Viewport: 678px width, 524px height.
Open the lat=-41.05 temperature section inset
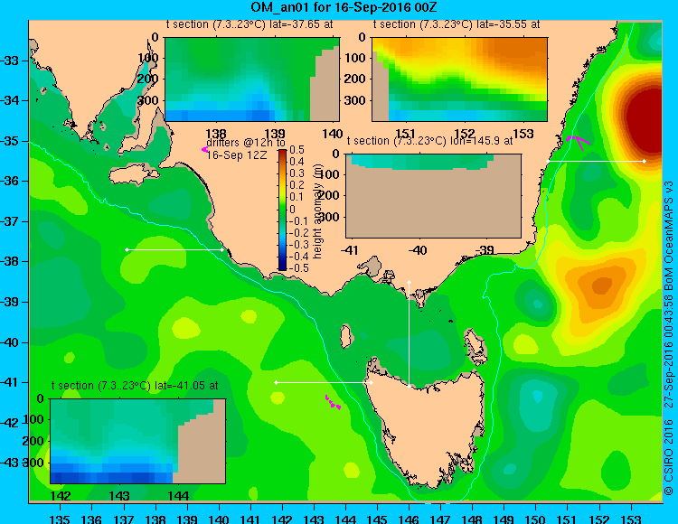click(x=138, y=441)
